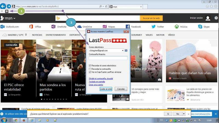The image size is (219, 123).
Task: Refresh the page in the address bar
Action: (x=106, y=6)
